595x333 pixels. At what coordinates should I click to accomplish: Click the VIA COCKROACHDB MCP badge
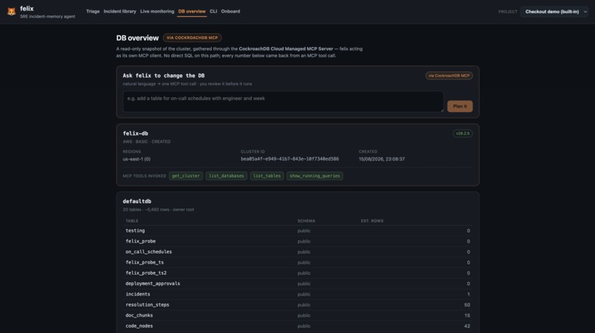[x=192, y=38]
